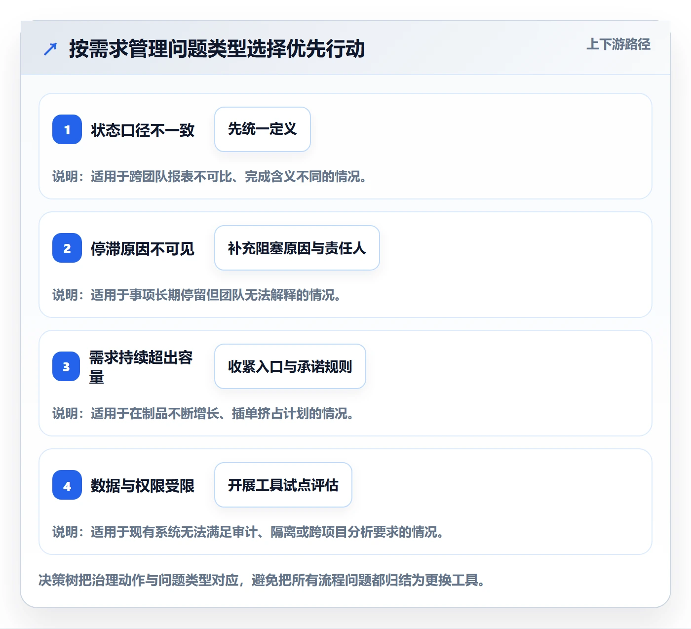The height and width of the screenshot is (629, 691).
Task: Click the note about 事项长期停留
Action: point(197,295)
